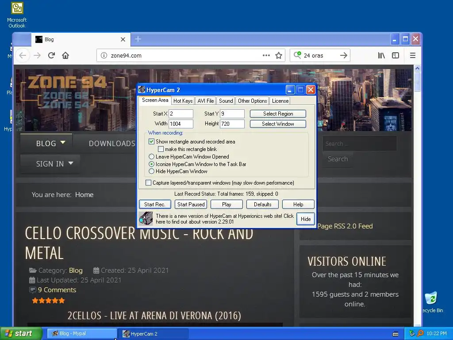Click the new version 2.29.01 notice text
The width and height of the screenshot is (453, 340).
pos(224,219)
